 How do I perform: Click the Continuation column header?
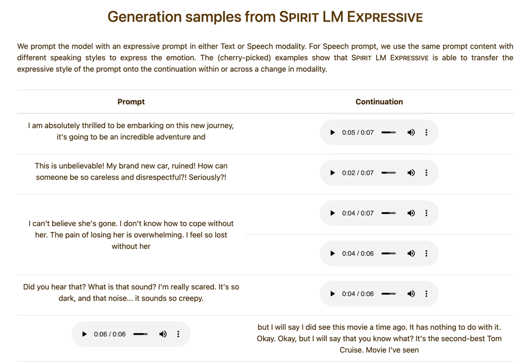click(379, 102)
